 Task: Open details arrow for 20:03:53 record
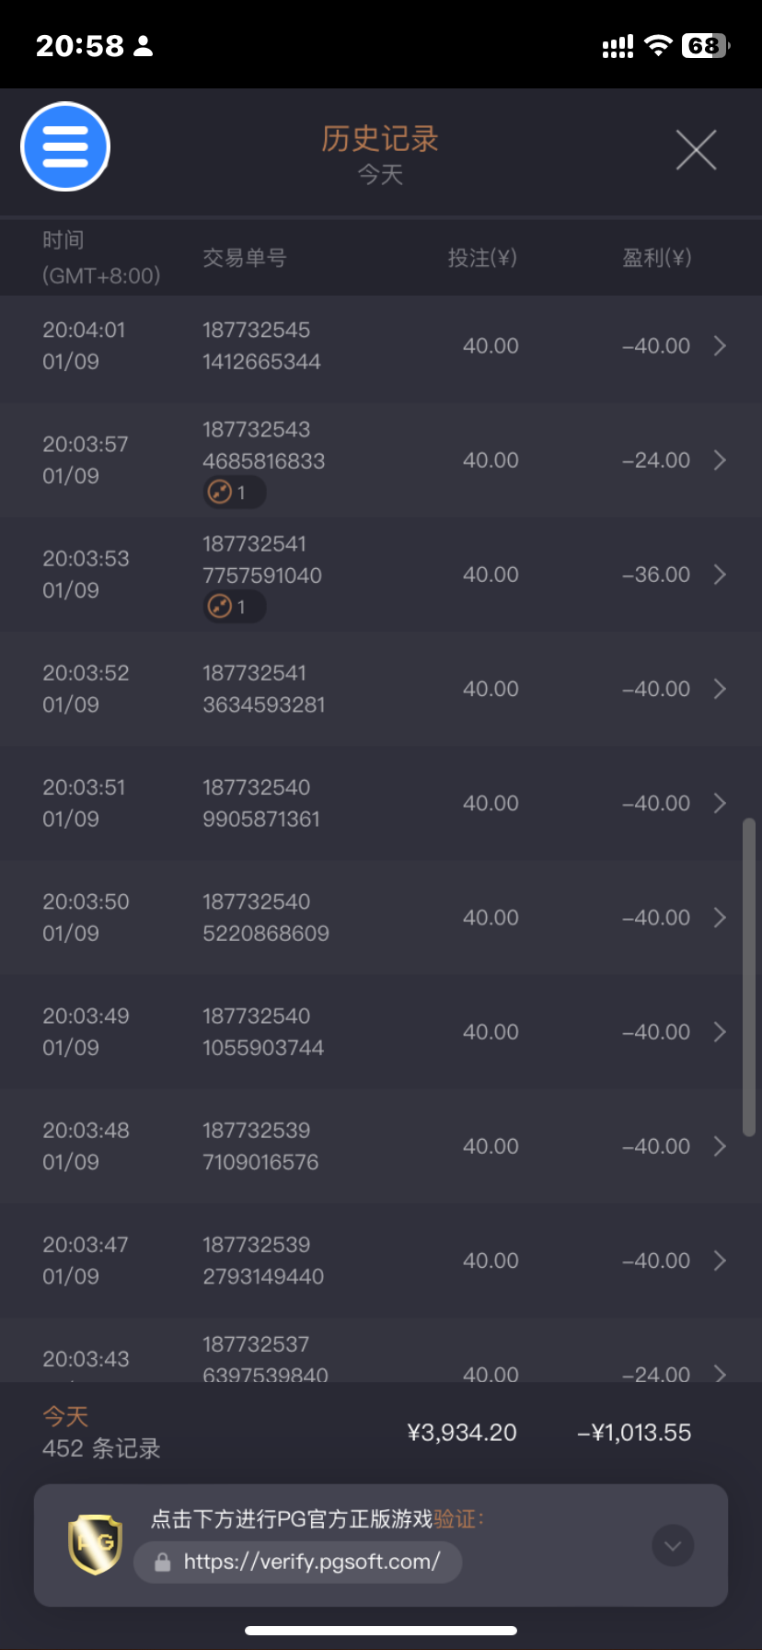click(x=721, y=575)
